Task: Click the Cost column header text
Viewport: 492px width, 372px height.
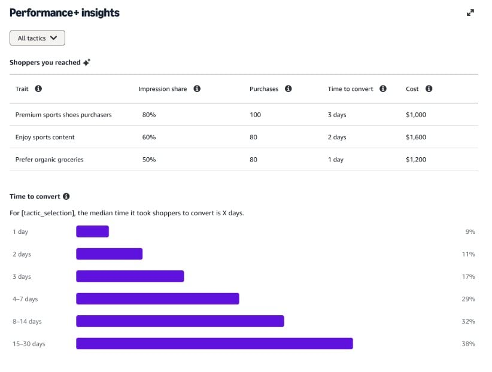Action: tap(412, 89)
